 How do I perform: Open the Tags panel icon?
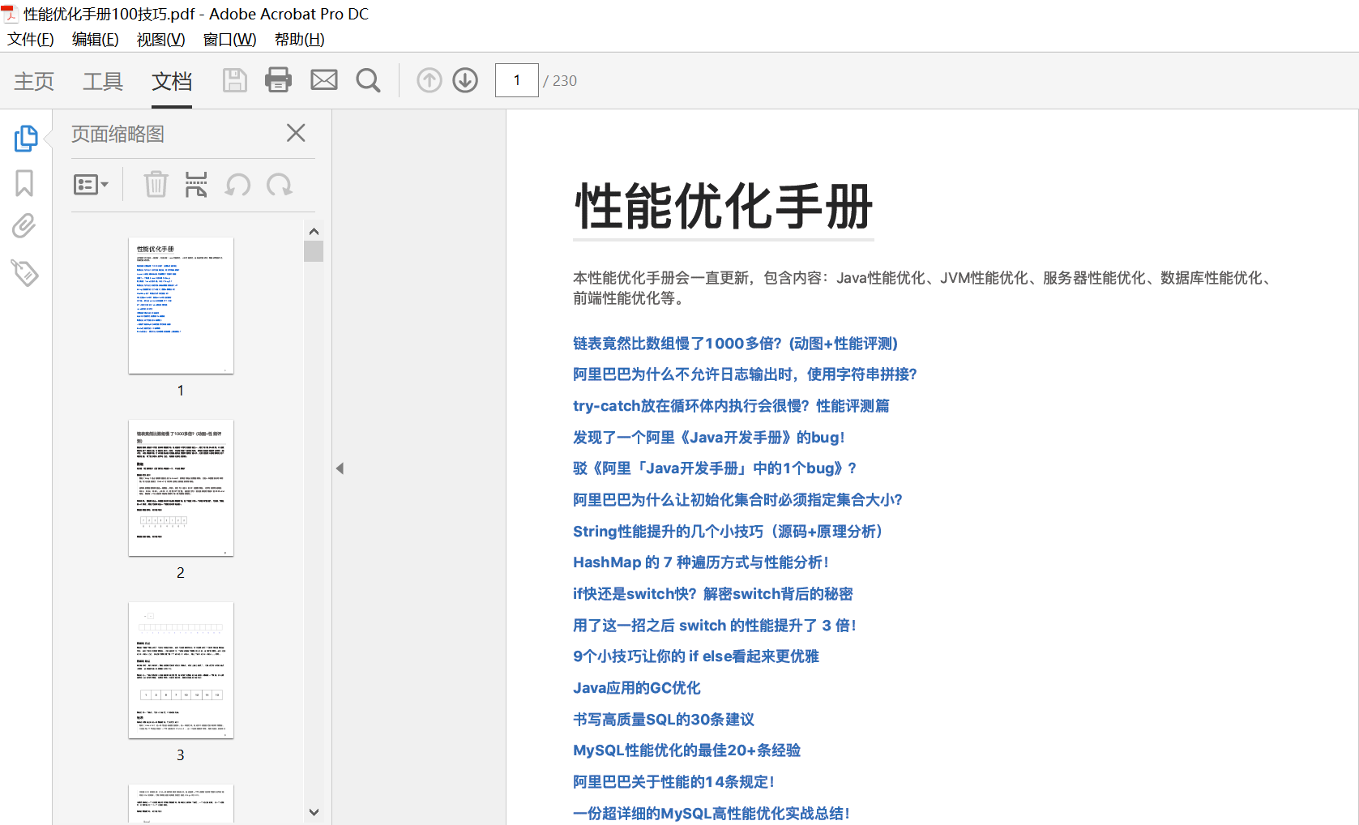pos(25,272)
